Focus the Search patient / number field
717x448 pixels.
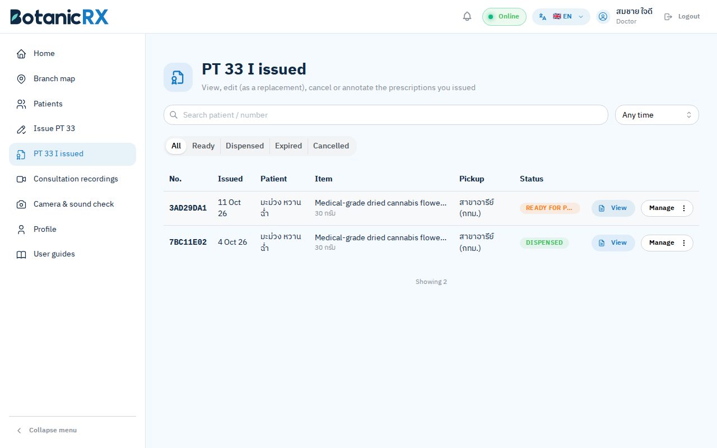(385, 115)
